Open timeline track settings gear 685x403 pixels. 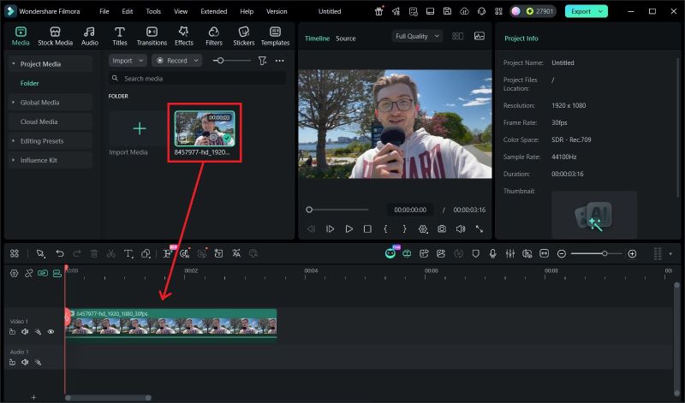[14, 273]
